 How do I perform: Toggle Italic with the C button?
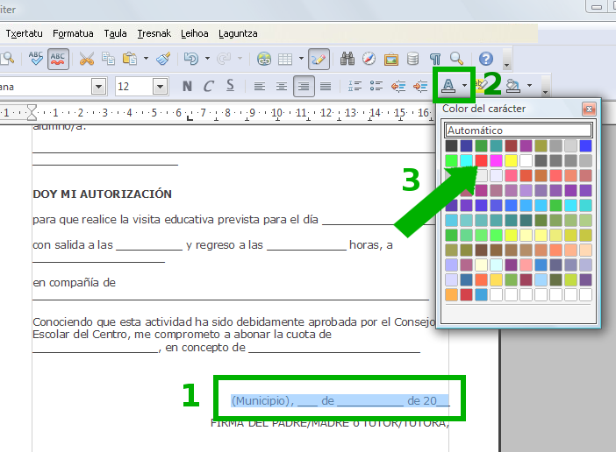(x=209, y=86)
